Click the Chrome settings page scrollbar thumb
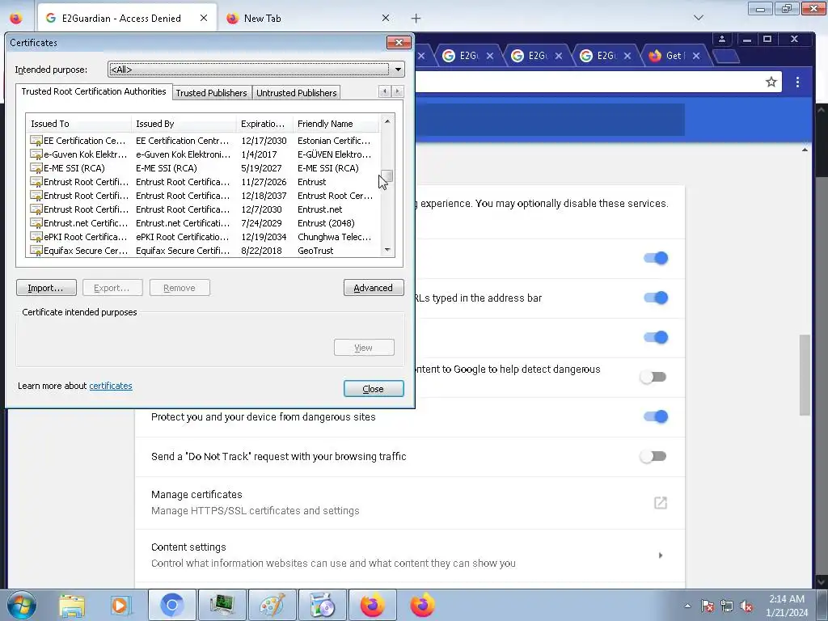Screen dimensions: 828x621 [x=805, y=375]
